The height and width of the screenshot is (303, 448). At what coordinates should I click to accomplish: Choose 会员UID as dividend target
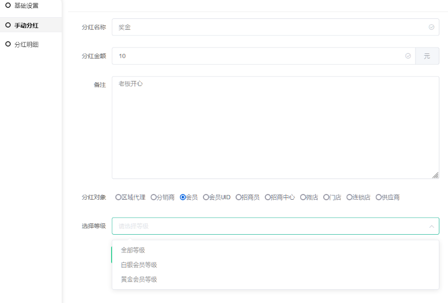coord(206,197)
